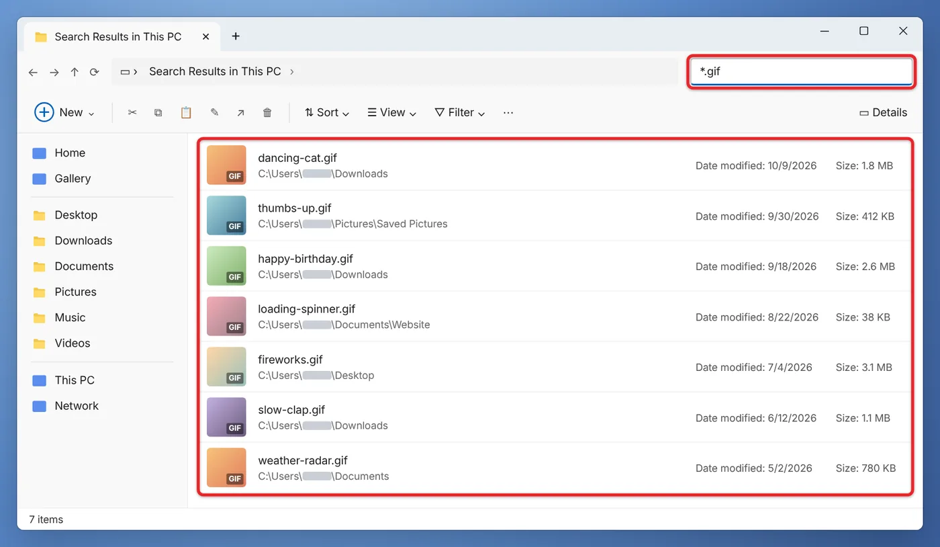Click the Paste clipboard icon

pos(186,112)
